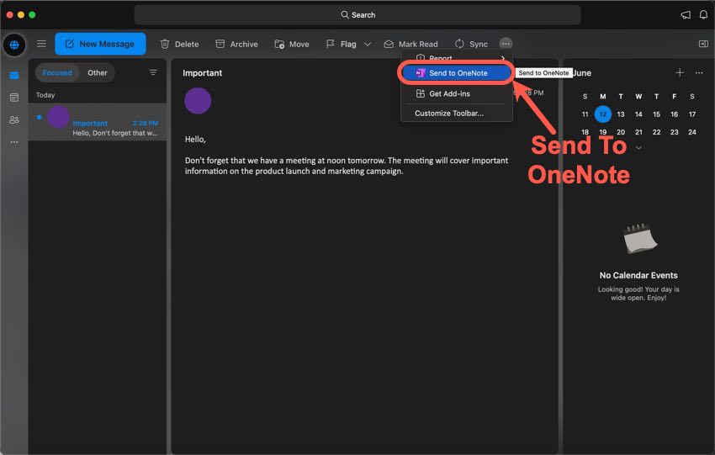Image resolution: width=715 pixels, height=455 pixels.
Task: Delete the selected email
Action: click(x=180, y=44)
